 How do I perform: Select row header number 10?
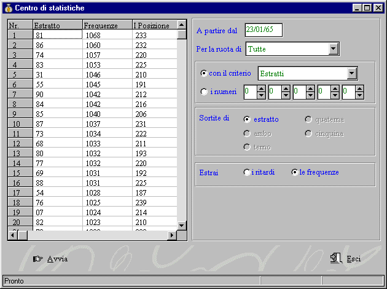20,123
